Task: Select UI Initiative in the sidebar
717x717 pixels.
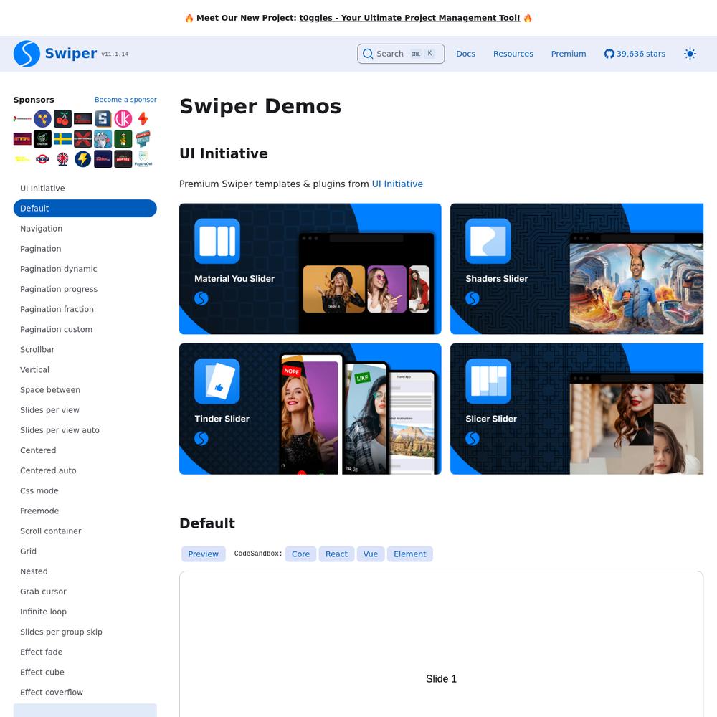Action: pyautogui.click(x=85, y=188)
